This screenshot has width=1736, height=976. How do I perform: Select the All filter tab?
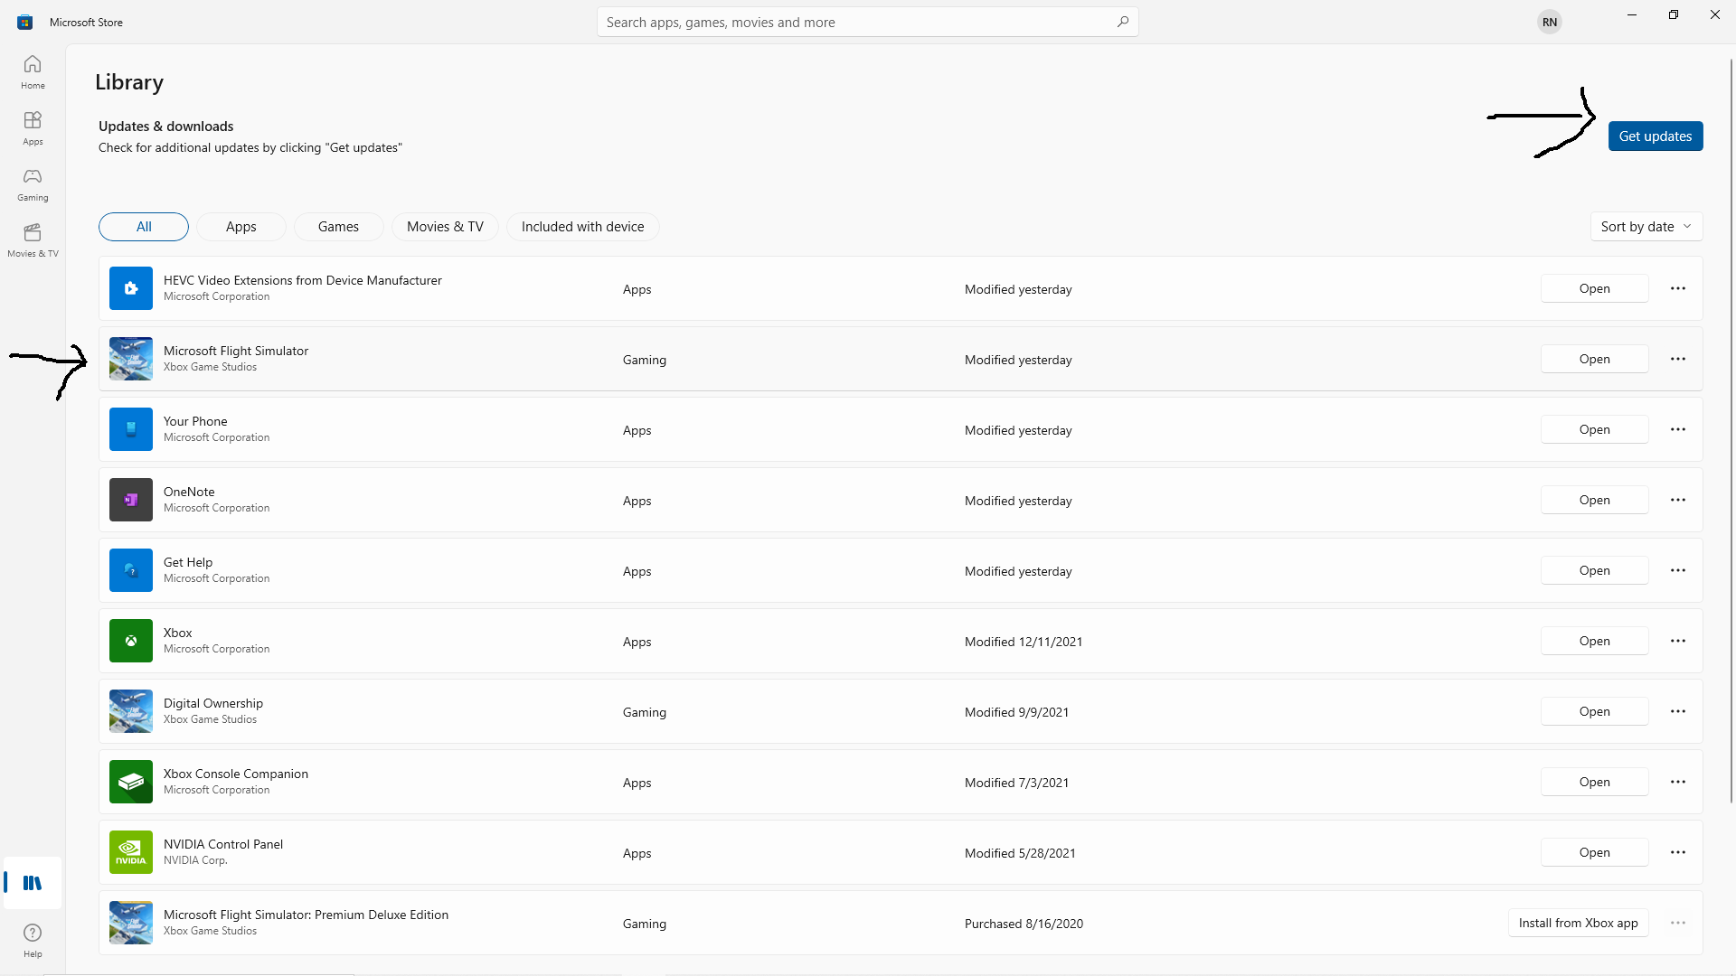(144, 227)
